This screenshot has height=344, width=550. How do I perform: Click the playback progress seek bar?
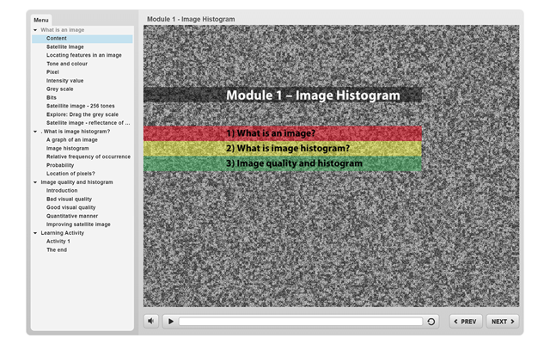[301, 321]
